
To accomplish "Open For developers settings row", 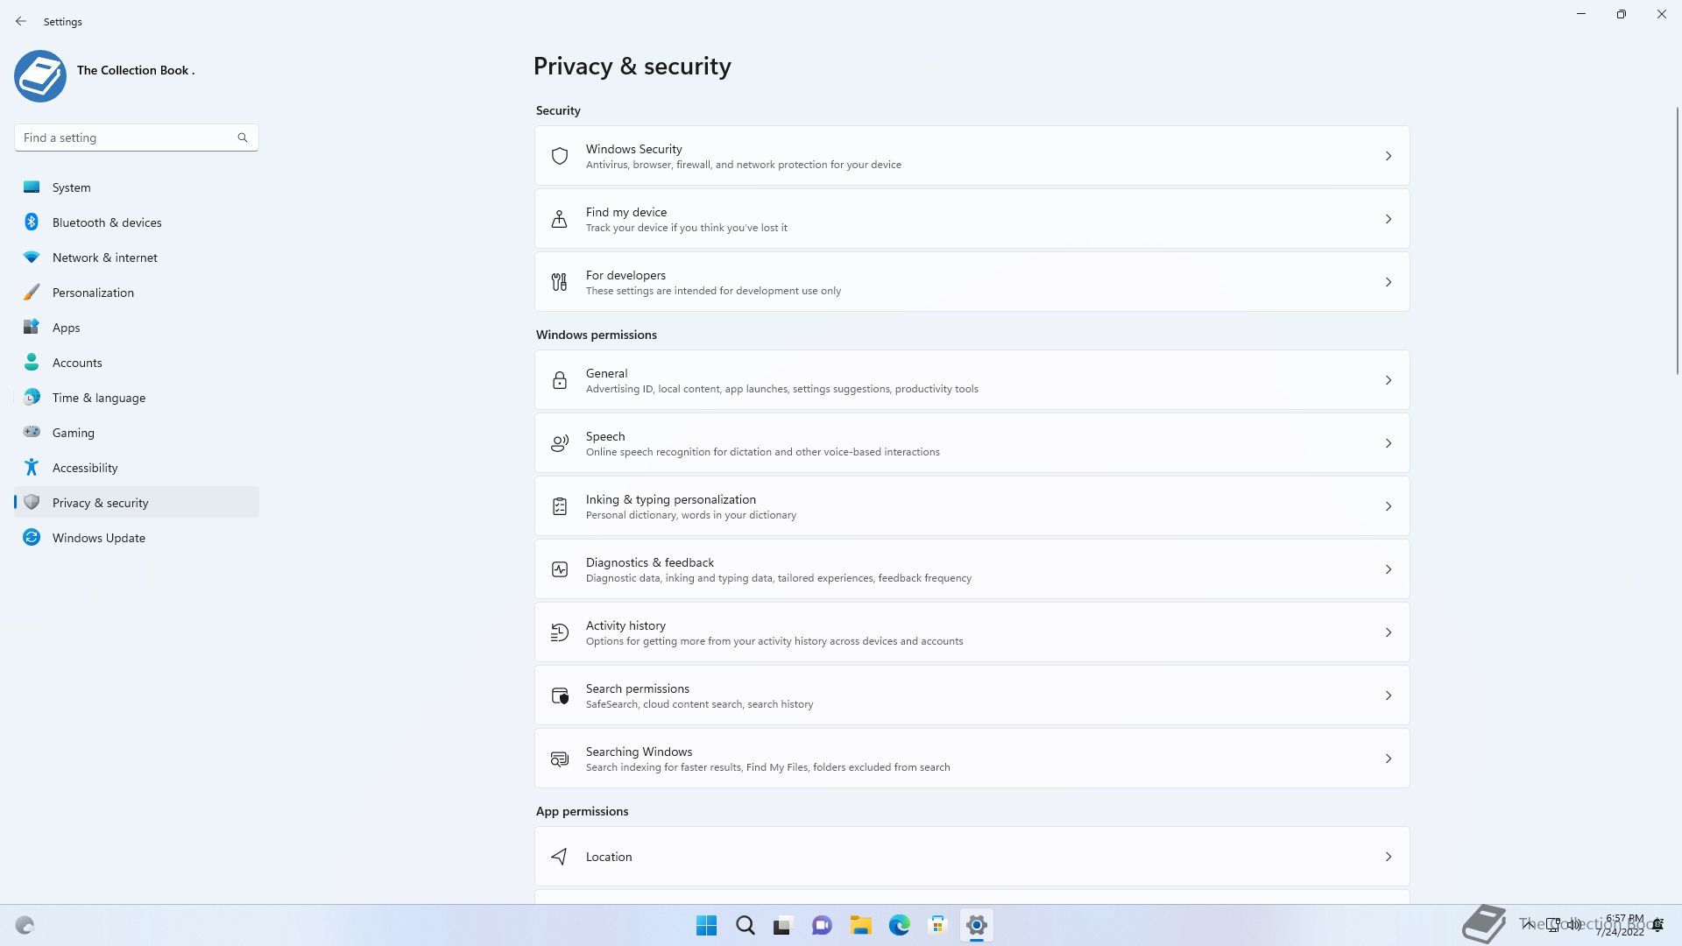I will pos(972,282).
